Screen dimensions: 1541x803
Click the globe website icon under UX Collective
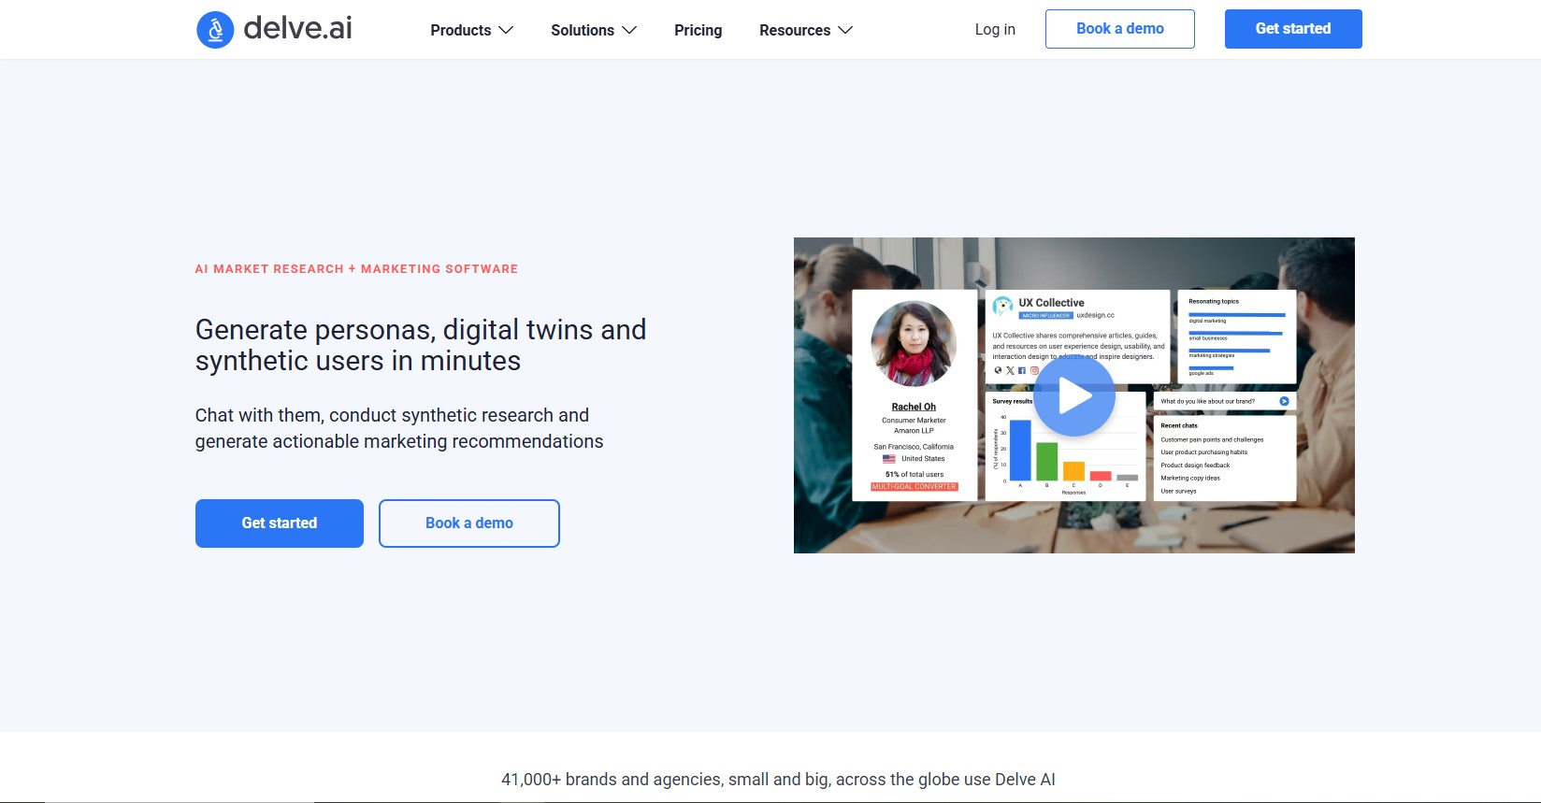(998, 371)
